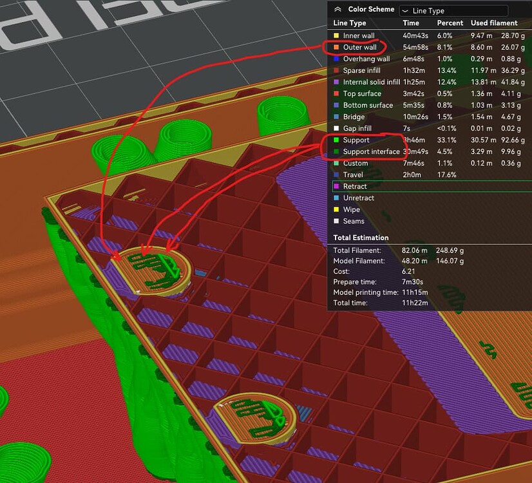Click the Percent column header
532x483 pixels.
point(450,23)
